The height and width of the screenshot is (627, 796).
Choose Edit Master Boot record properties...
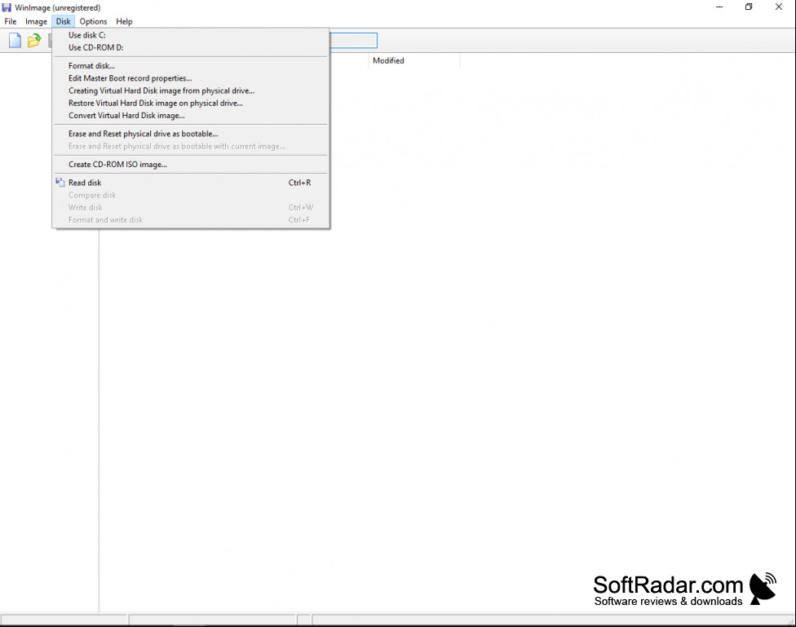(191, 78)
